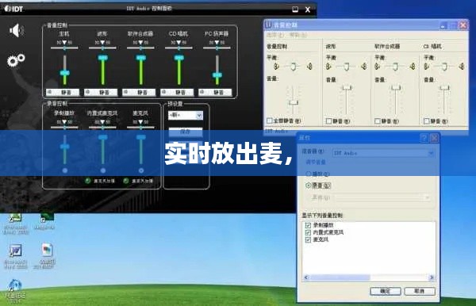Enable first 麦克风加强 green boost icon

pyautogui.click(x=88, y=181)
